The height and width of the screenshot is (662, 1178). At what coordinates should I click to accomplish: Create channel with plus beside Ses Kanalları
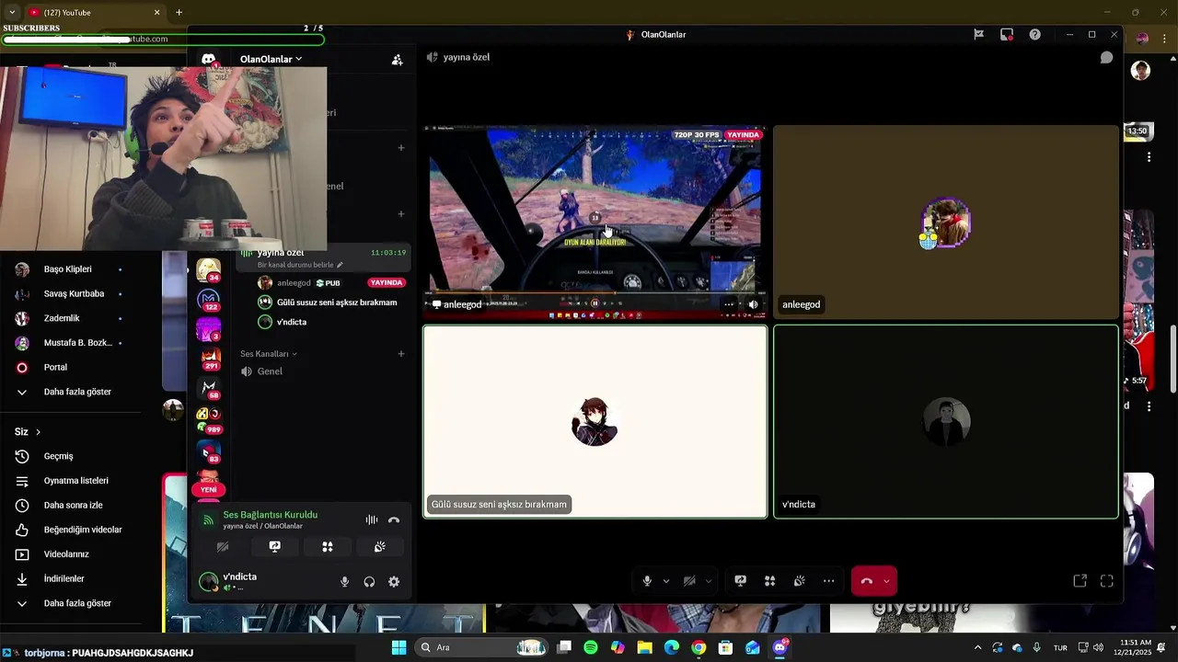pos(400,354)
